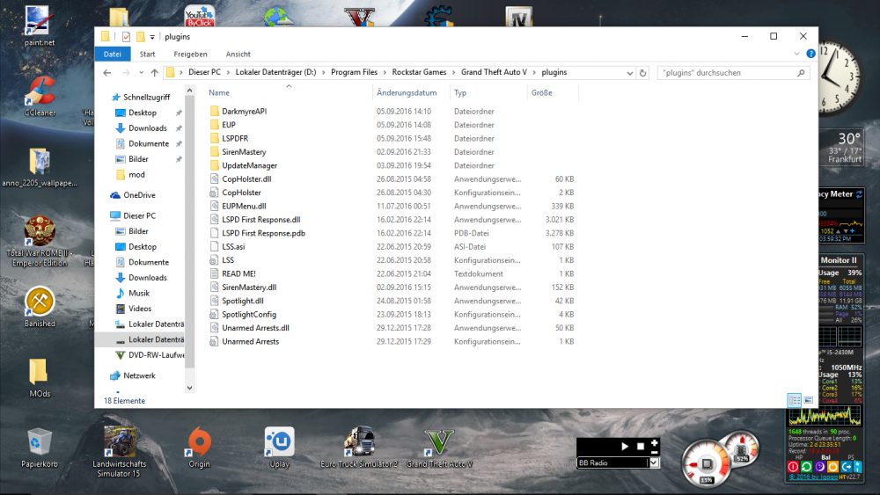Open the Ansicht ribbon tab
Screen dimensions: 880x495
(x=238, y=54)
